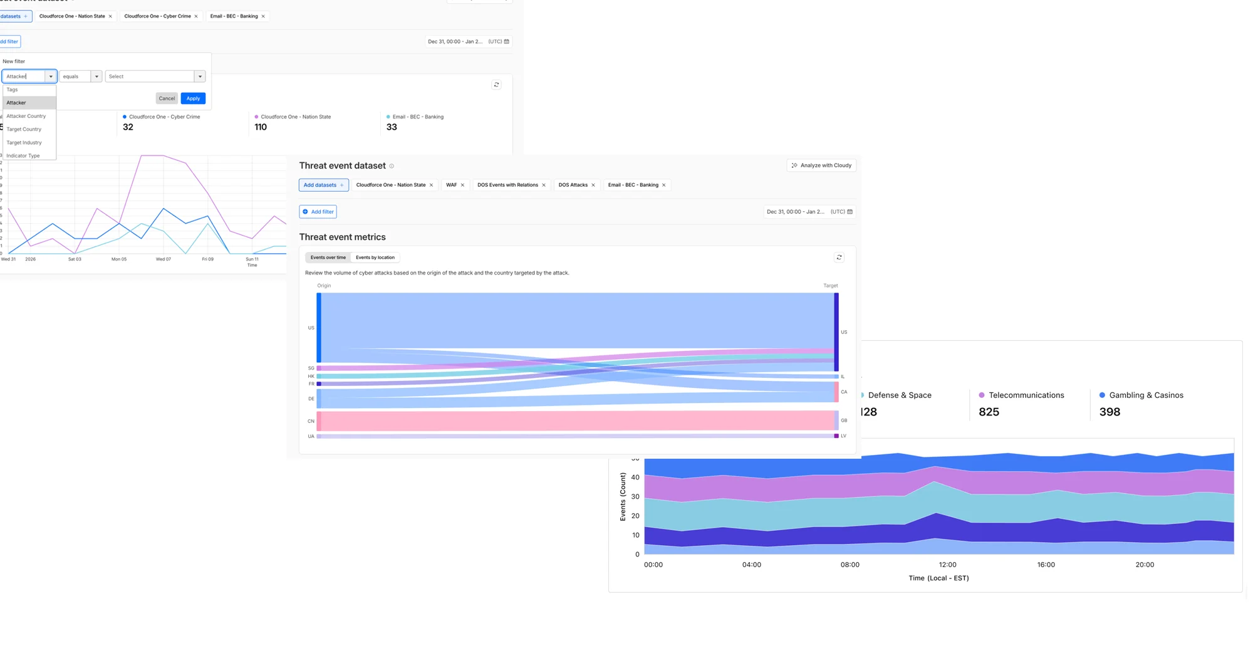The height and width of the screenshot is (658, 1253).
Task: Click the color dot beside Gambling & Casinos
Action: click(1101, 395)
